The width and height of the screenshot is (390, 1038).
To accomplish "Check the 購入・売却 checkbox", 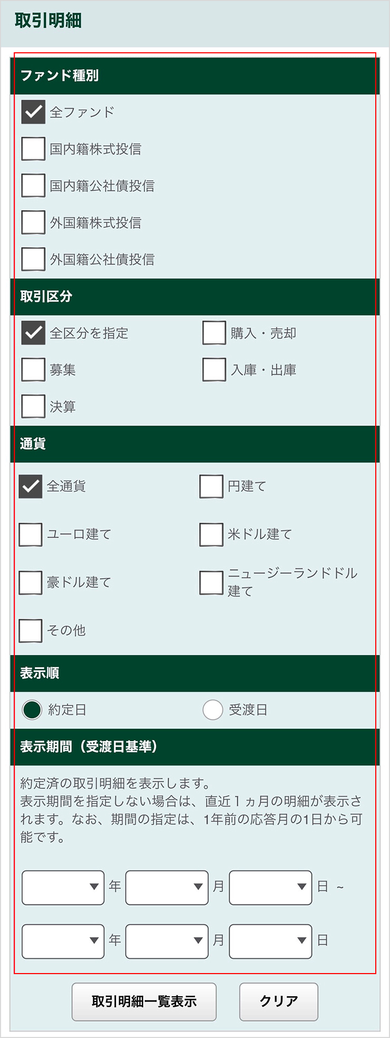I will coord(214,333).
